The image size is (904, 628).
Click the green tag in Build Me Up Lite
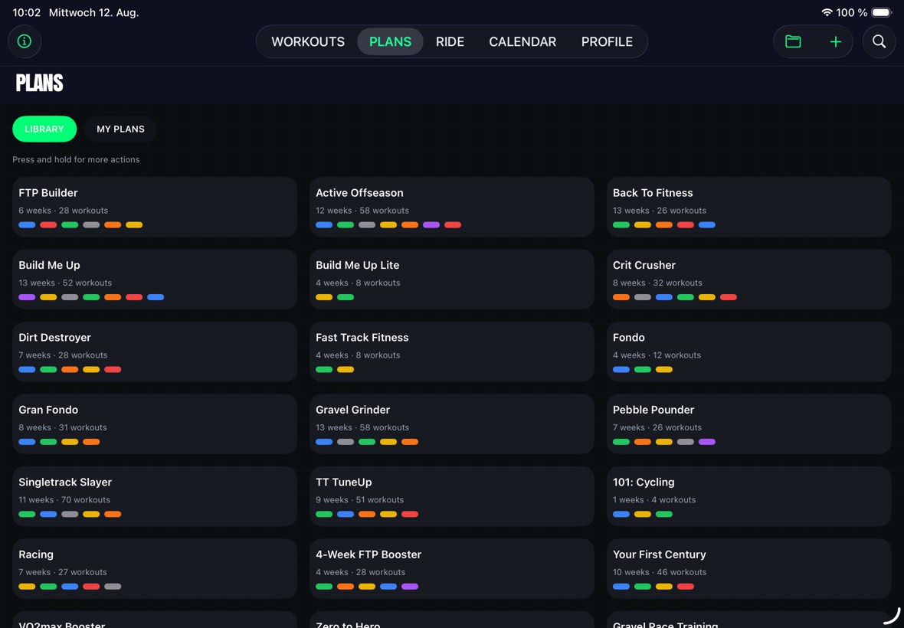click(346, 297)
